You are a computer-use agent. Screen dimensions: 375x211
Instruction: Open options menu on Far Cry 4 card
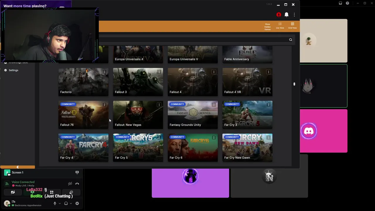(104, 137)
